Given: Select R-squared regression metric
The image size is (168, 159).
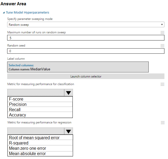Looking at the screenshot, I should [40, 143].
